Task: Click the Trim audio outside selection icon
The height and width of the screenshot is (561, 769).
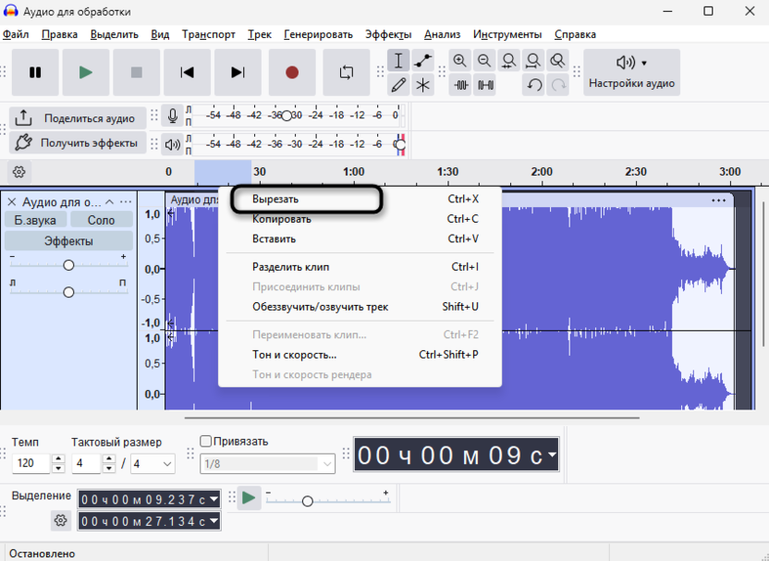Action: [x=460, y=84]
